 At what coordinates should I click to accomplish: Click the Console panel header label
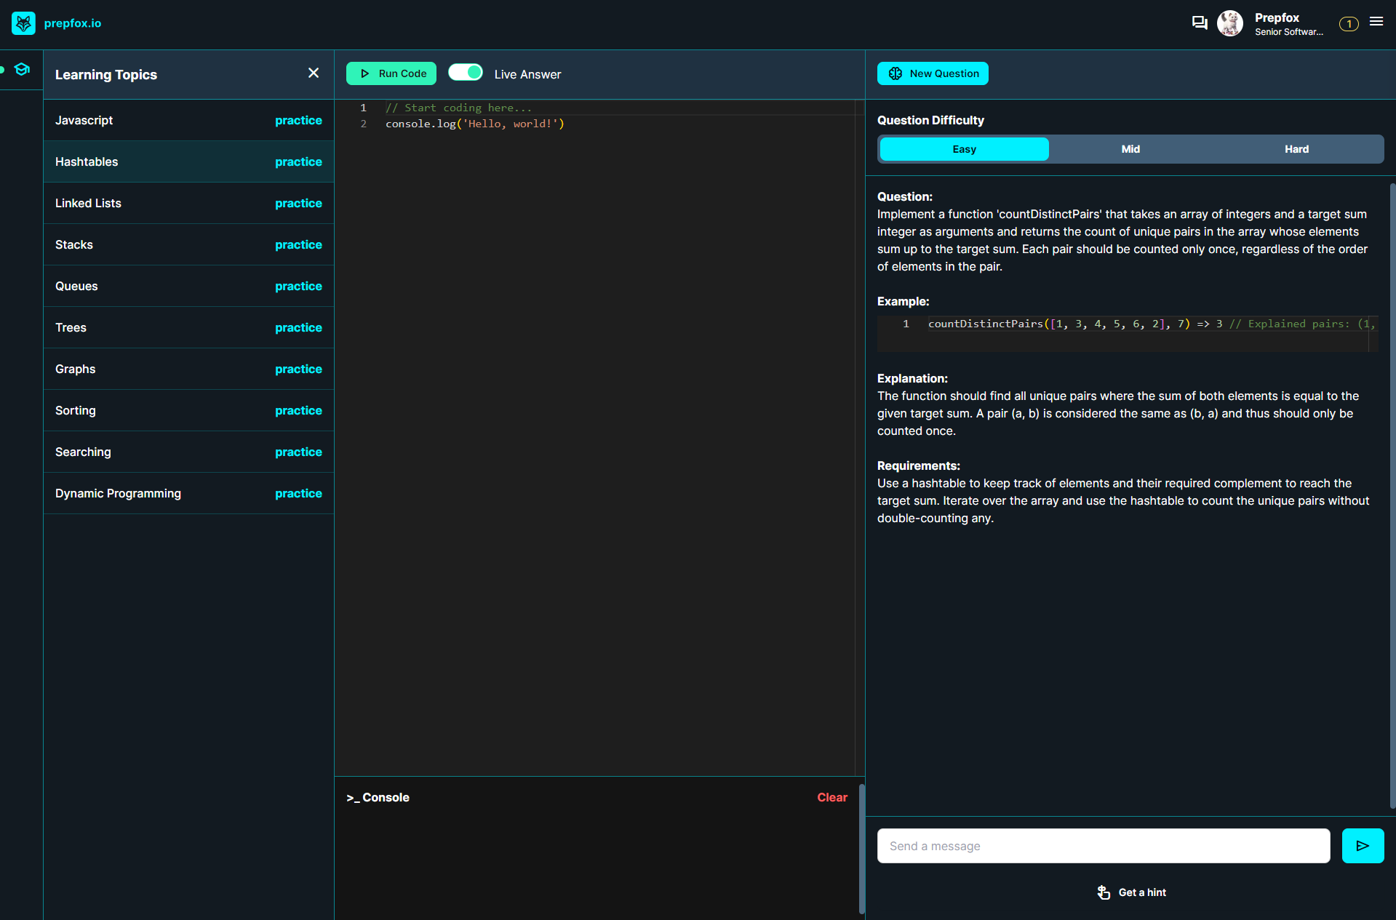378,798
